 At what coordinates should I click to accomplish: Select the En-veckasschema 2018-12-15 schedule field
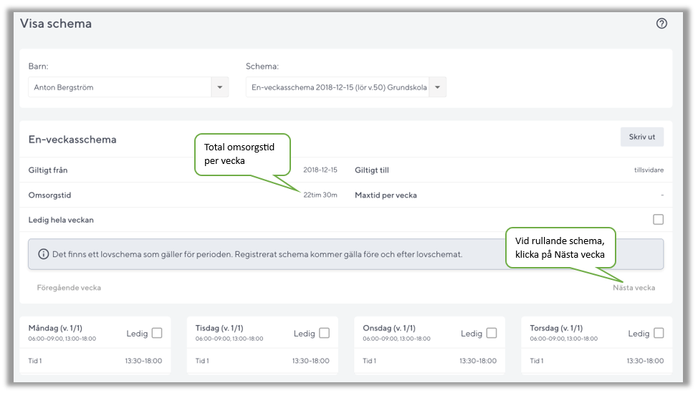[x=346, y=87]
